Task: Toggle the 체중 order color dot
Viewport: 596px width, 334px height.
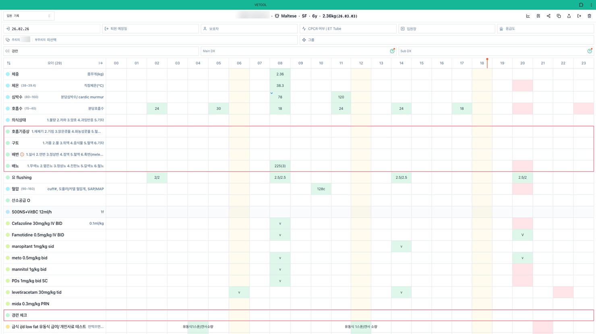Action: click(x=8, y=74)
